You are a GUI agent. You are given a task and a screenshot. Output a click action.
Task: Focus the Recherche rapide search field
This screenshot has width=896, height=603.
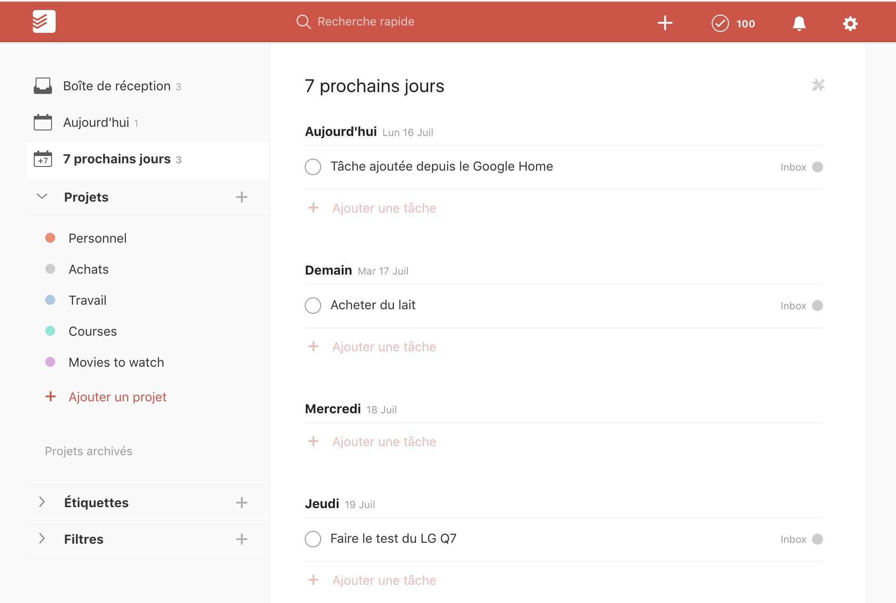365,21
